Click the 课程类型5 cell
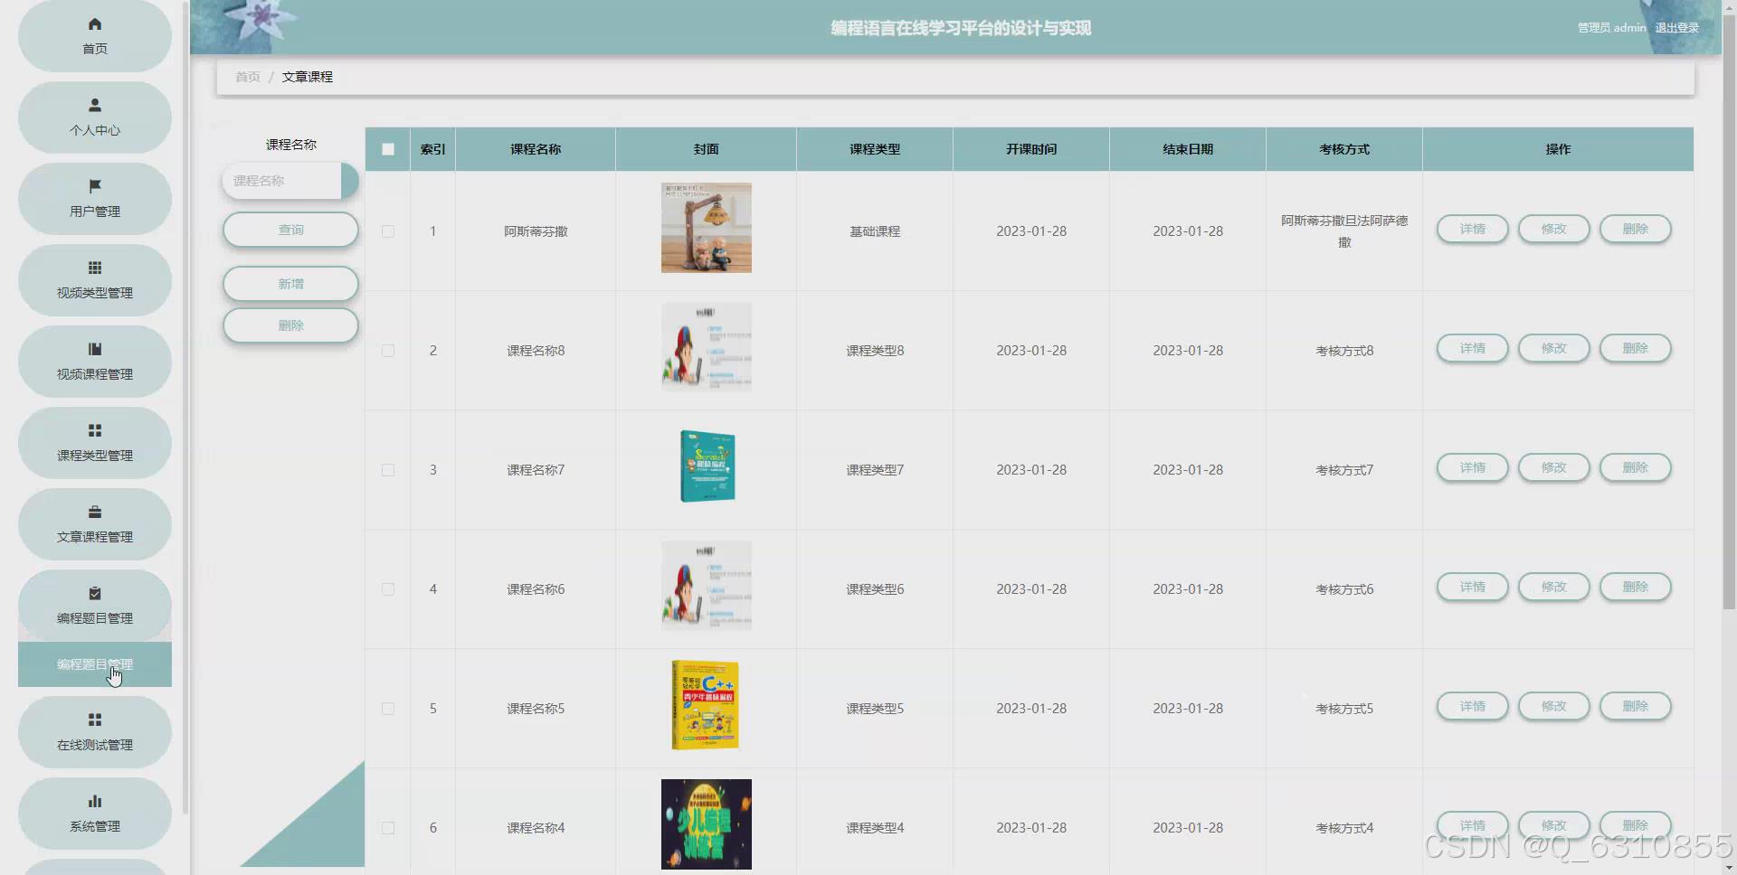This screenshot has width=1737, height=875. (x=875, y=709)
